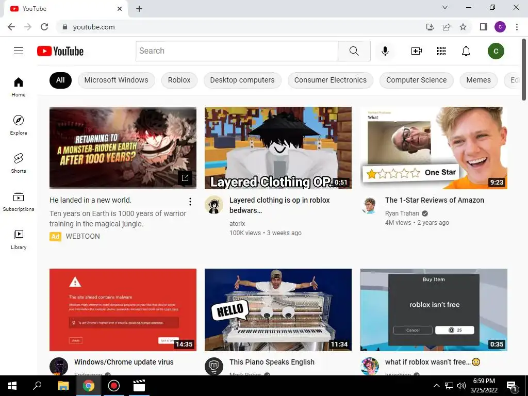Open 'The 1-Star Reviews of Amazon' title
528x396 pixels.
click(434, 200)
